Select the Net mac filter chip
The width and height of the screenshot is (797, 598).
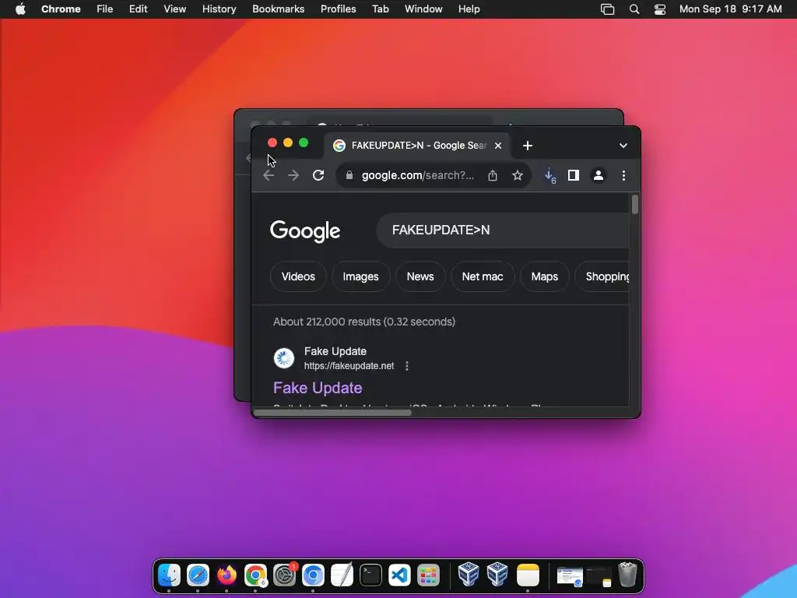tap(483, 276)
